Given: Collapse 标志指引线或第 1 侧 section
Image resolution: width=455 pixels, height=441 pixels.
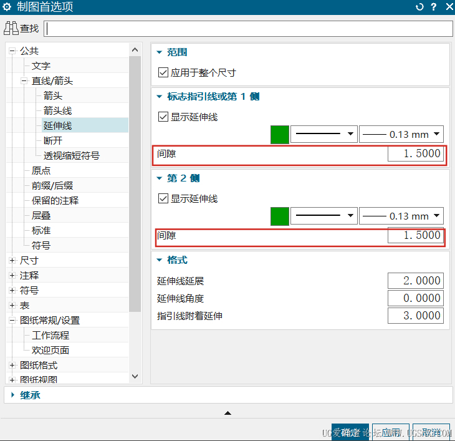Looking at the screenshot, I should pos(160,97).
